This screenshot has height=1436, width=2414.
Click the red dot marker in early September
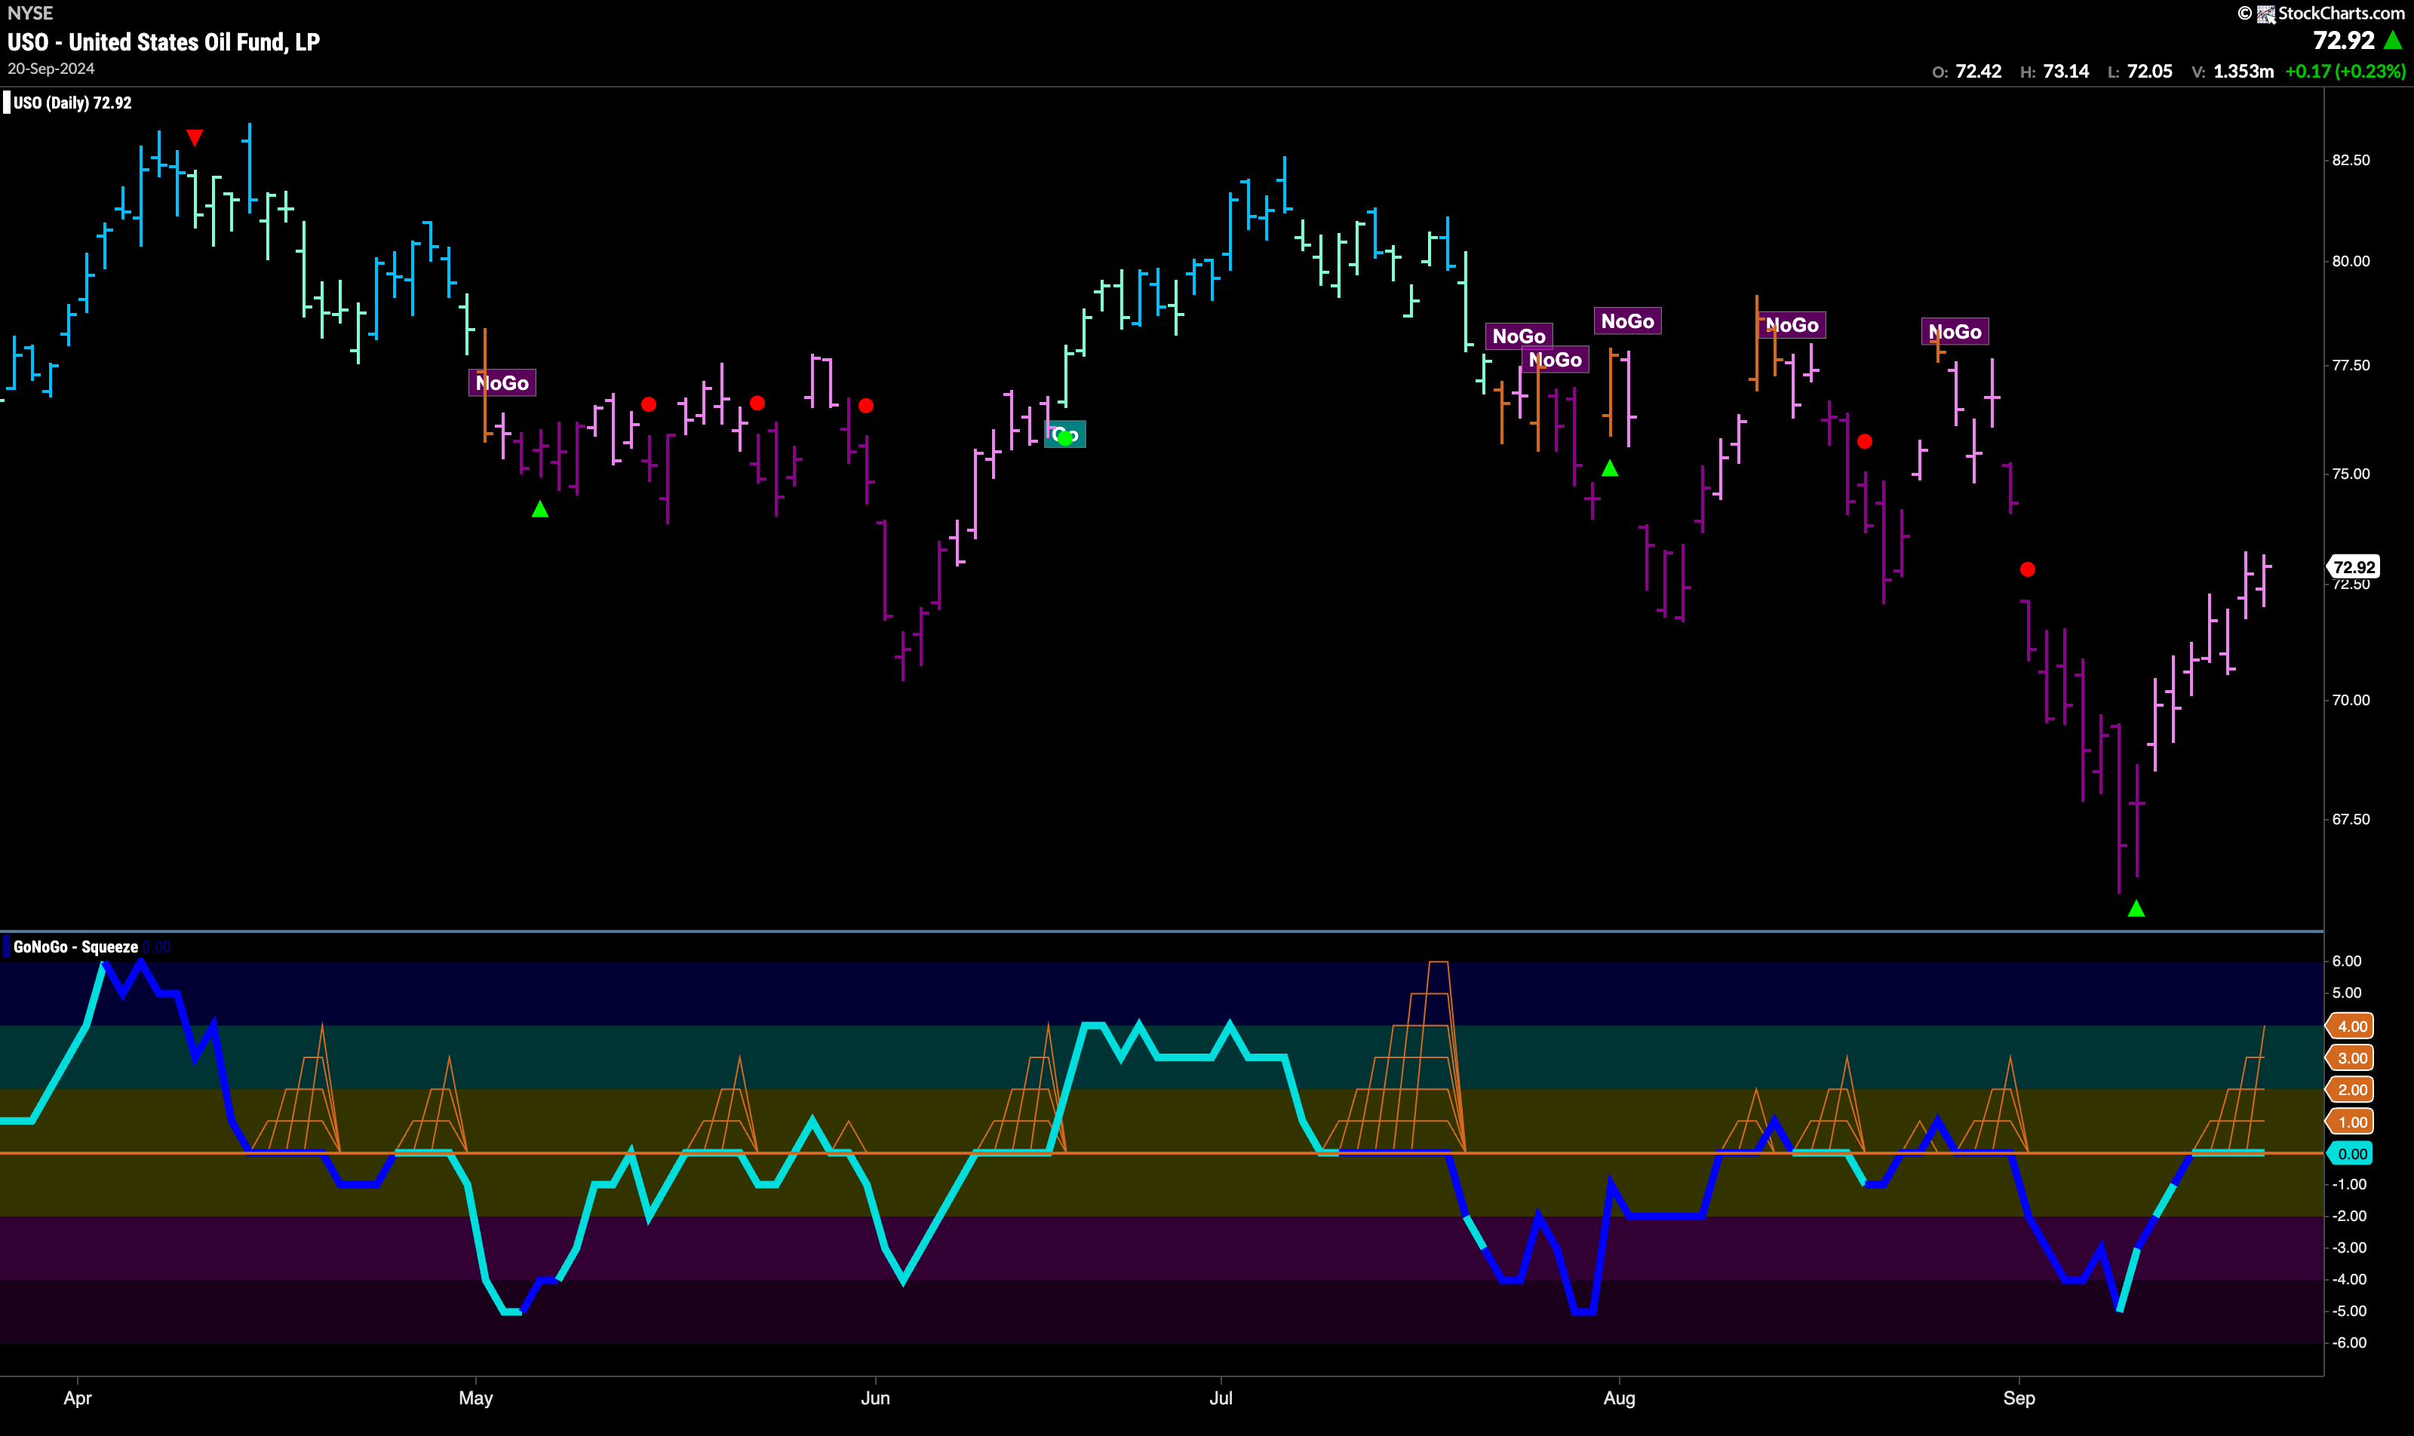(x=2028, y=570)
